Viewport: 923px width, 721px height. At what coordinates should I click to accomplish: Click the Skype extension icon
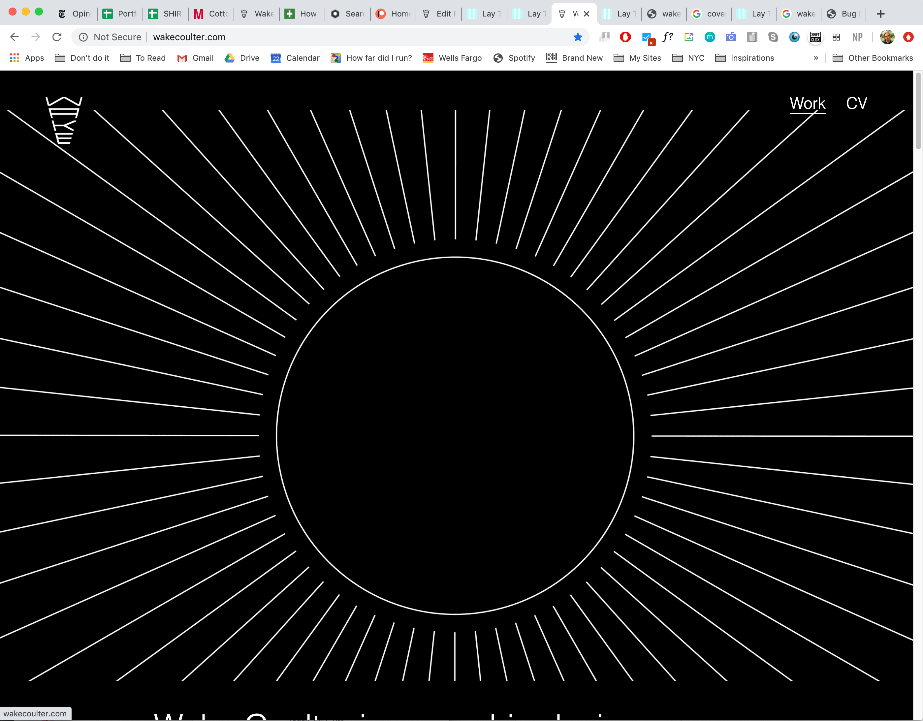[773, 37]
